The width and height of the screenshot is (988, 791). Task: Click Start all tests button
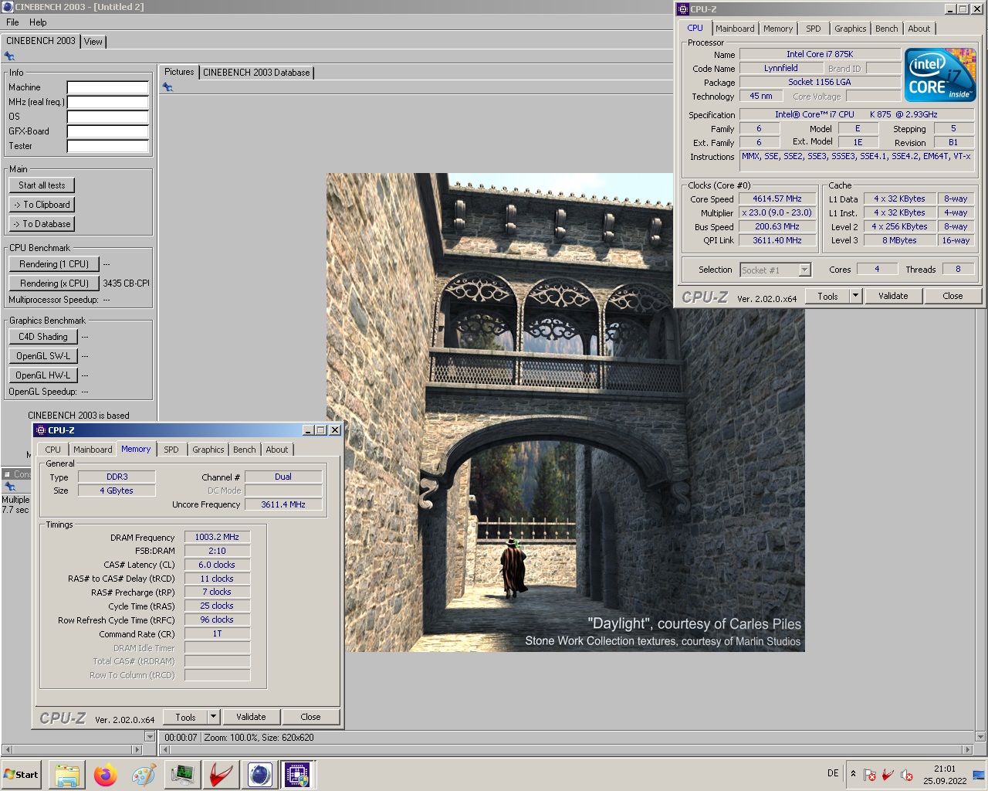click(42, 185)
